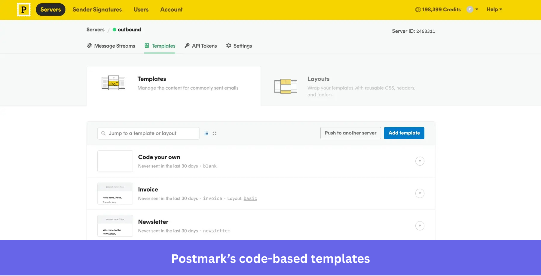Switch to the Layouts card

(x=348, y=86)
